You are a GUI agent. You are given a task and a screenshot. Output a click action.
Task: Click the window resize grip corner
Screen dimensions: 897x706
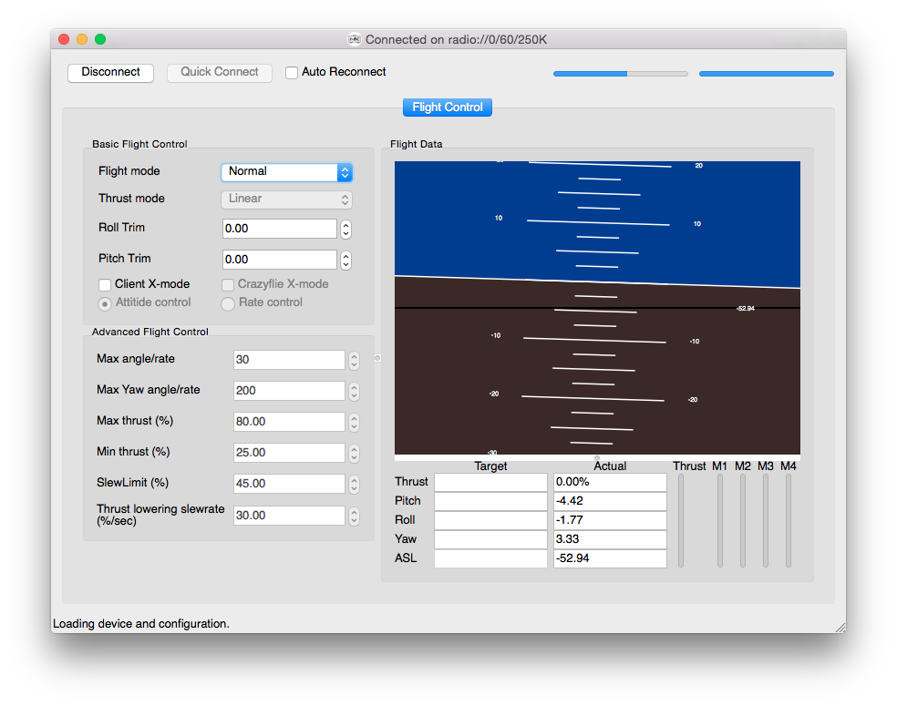click(x=840, y=627)
